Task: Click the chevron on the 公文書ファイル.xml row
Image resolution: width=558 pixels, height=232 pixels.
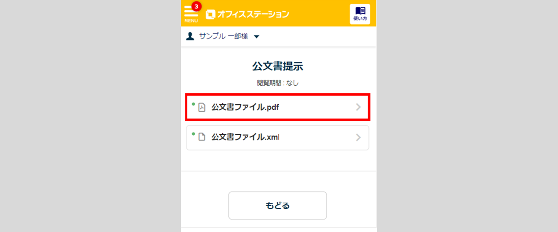Action: pos(358,138)
